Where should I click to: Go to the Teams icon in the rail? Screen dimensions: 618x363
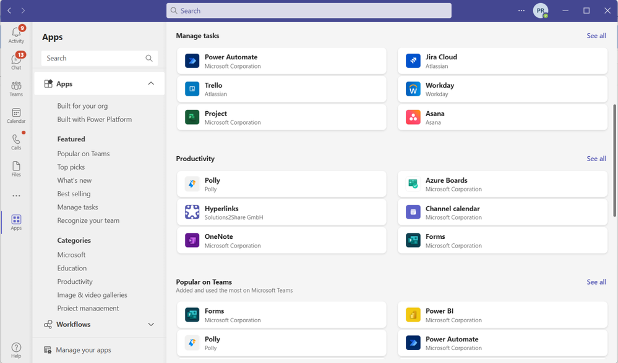coord(16,86)
